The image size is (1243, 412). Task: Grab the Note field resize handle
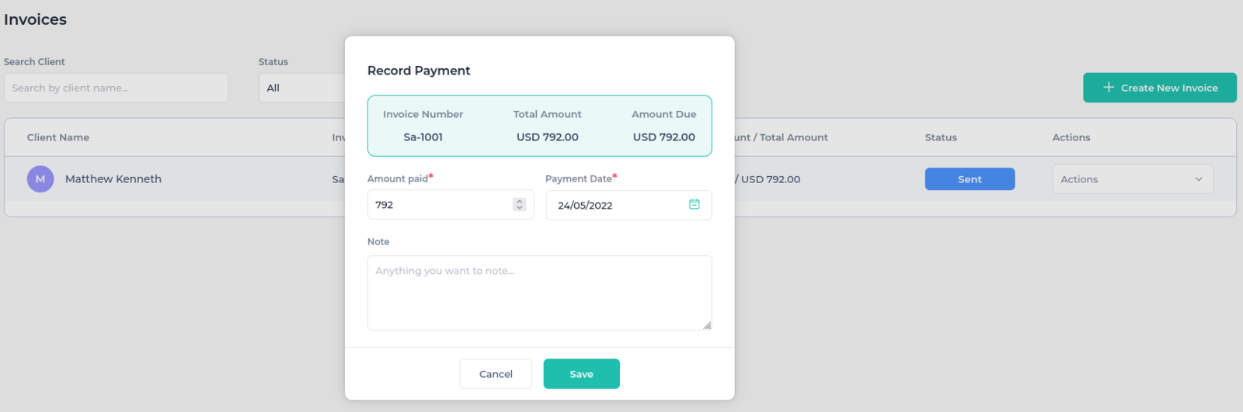coord(707,325)
